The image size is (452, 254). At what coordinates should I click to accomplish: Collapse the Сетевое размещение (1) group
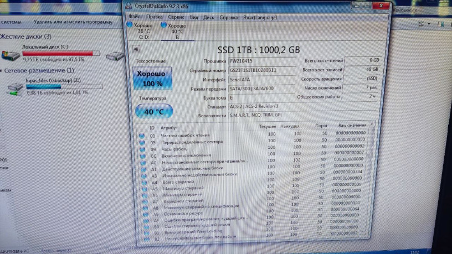click(x=2, y=71)
